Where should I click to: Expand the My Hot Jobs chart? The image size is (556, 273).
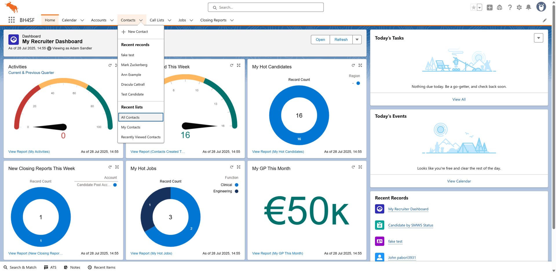(x=239, y=167)
